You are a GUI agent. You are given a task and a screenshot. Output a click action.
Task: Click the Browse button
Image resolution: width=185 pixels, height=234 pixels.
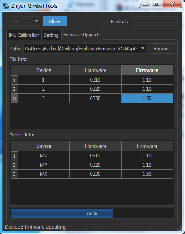click(x=161, y=49)
